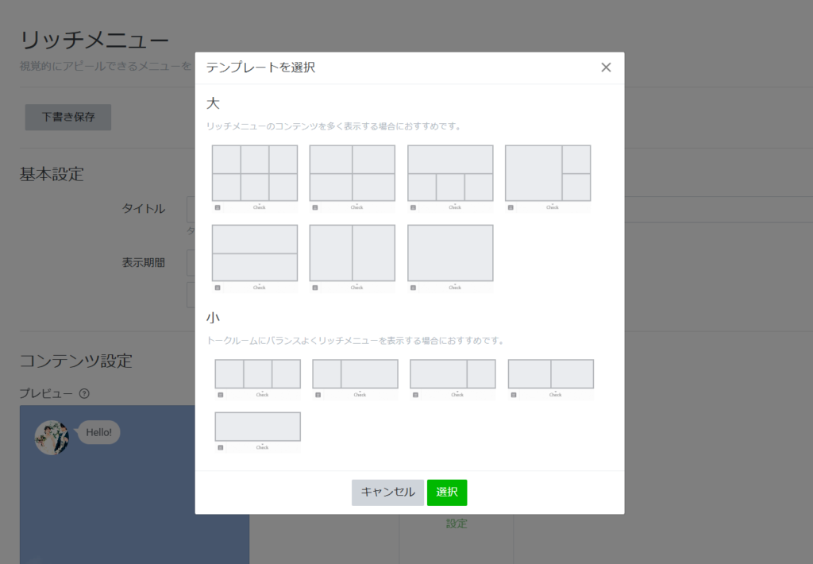Choose small template with narrow left panel

click(x=355, y=373)
